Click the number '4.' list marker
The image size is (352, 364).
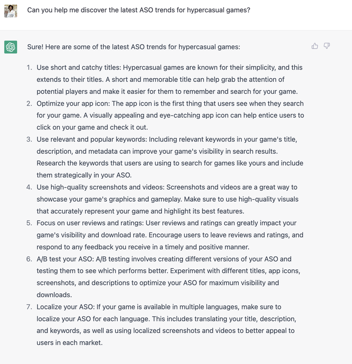pyautogui.click(x=29, y=187)
